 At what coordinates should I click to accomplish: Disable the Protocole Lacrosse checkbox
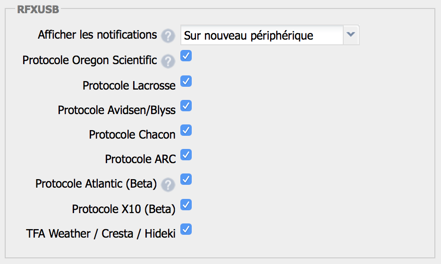point(186,81)
